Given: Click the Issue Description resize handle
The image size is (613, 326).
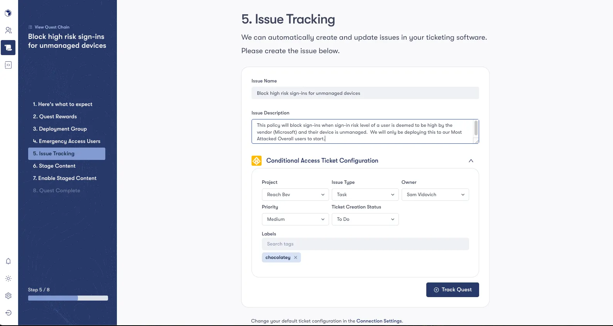Looking at the screenshot, I should tap(477, 141).
